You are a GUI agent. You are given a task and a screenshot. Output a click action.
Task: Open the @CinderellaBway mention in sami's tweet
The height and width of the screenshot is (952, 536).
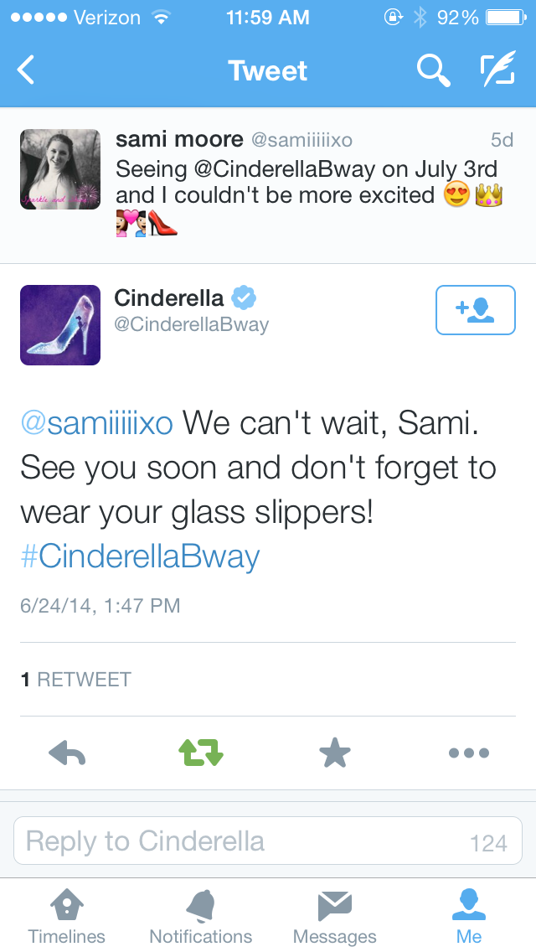(284, 169)
